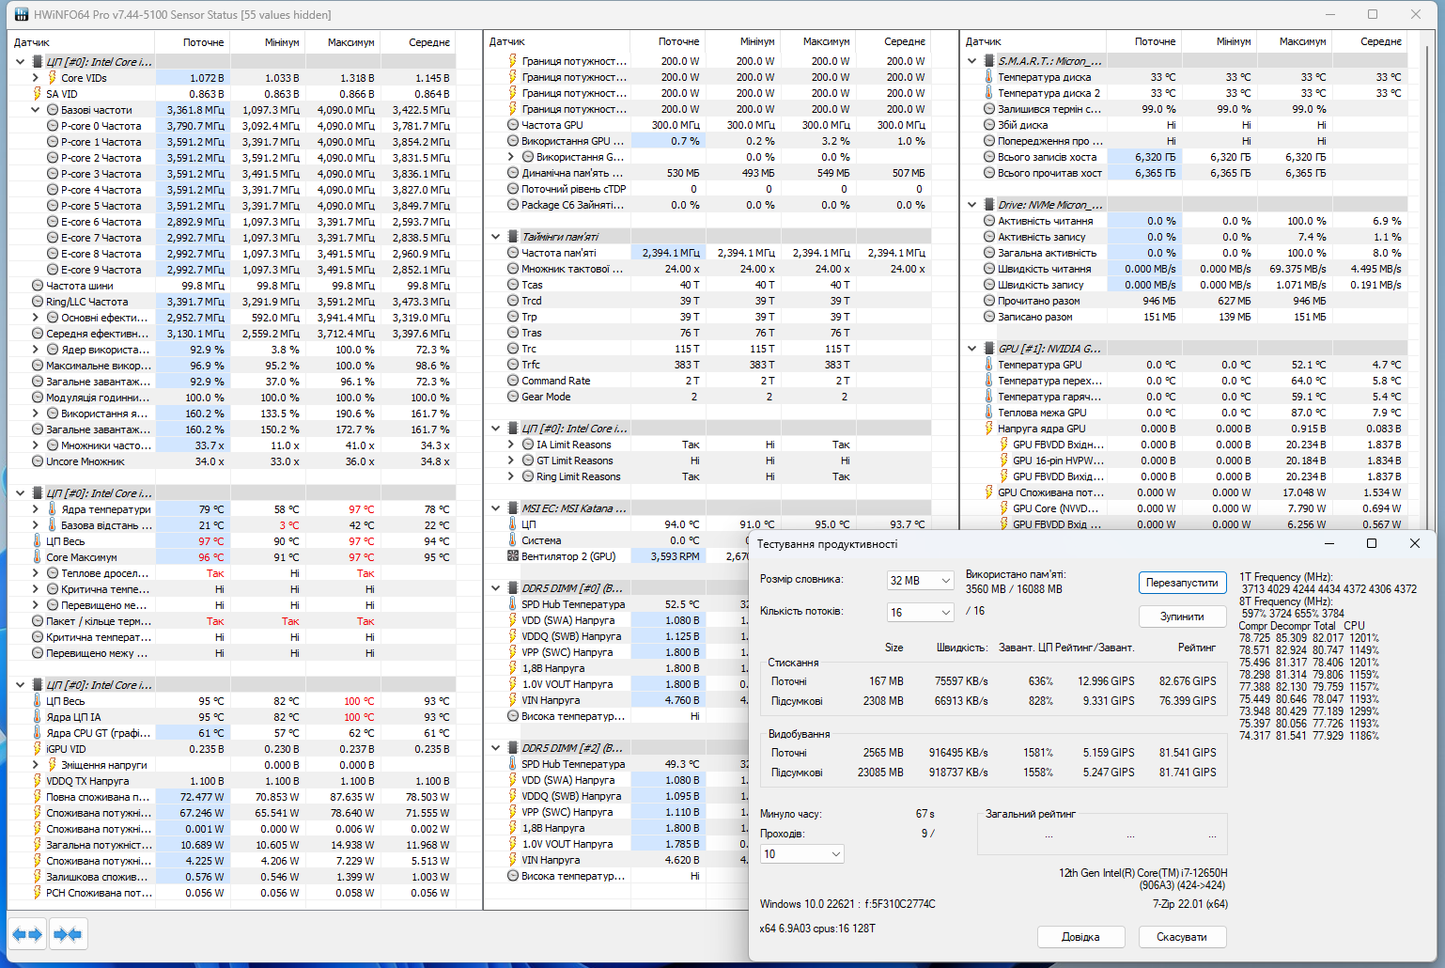Click the Середнє column header in left panel
This screenshot has width=1445, height=968.
(418, 42)
